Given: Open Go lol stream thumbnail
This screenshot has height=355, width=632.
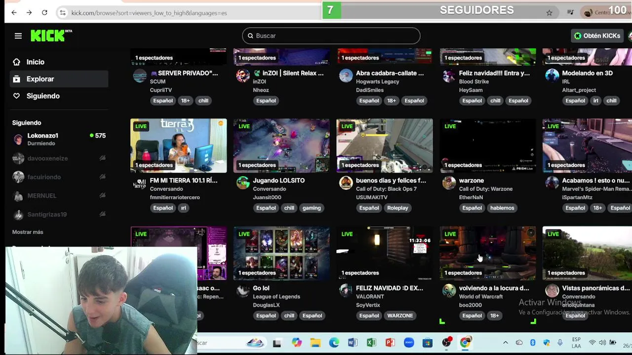Looking at the screenshot, I should [281, 253].
